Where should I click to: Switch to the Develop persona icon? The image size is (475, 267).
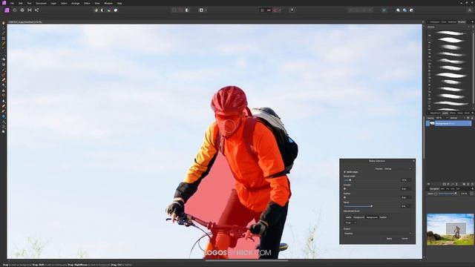pyautogui.click(x=22, y=10)
